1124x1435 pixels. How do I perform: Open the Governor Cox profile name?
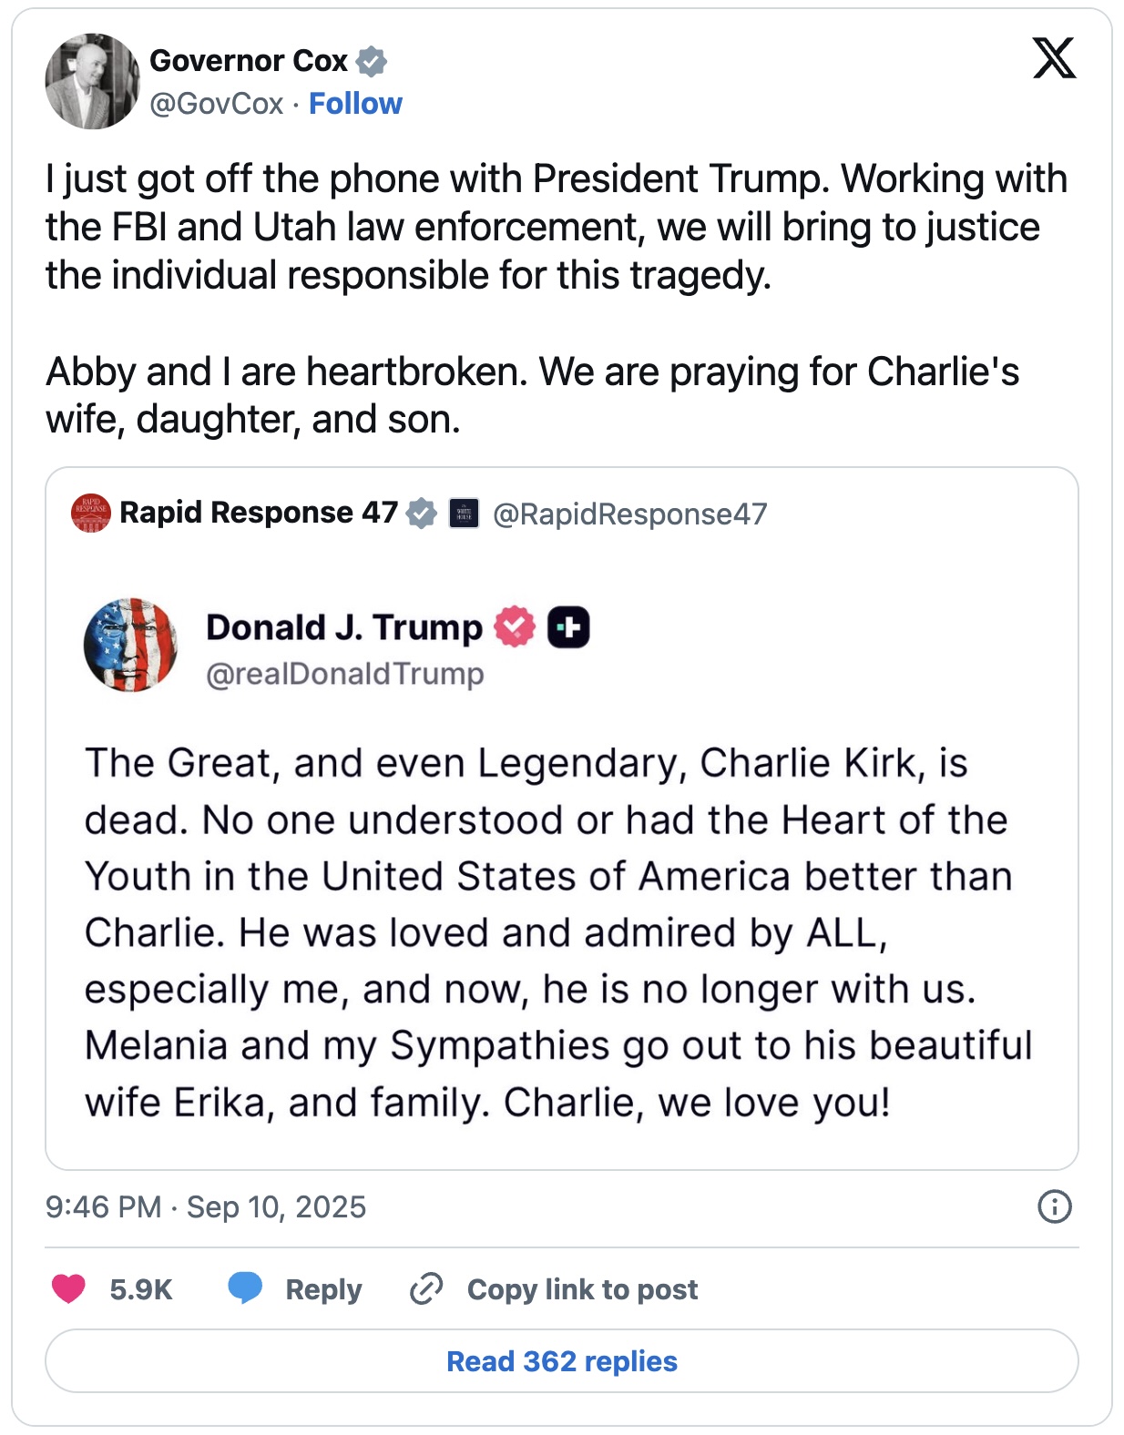click(x=248, y=61)
